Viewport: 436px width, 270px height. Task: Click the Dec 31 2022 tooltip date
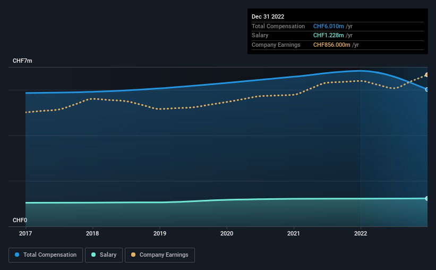click(268, 16)
